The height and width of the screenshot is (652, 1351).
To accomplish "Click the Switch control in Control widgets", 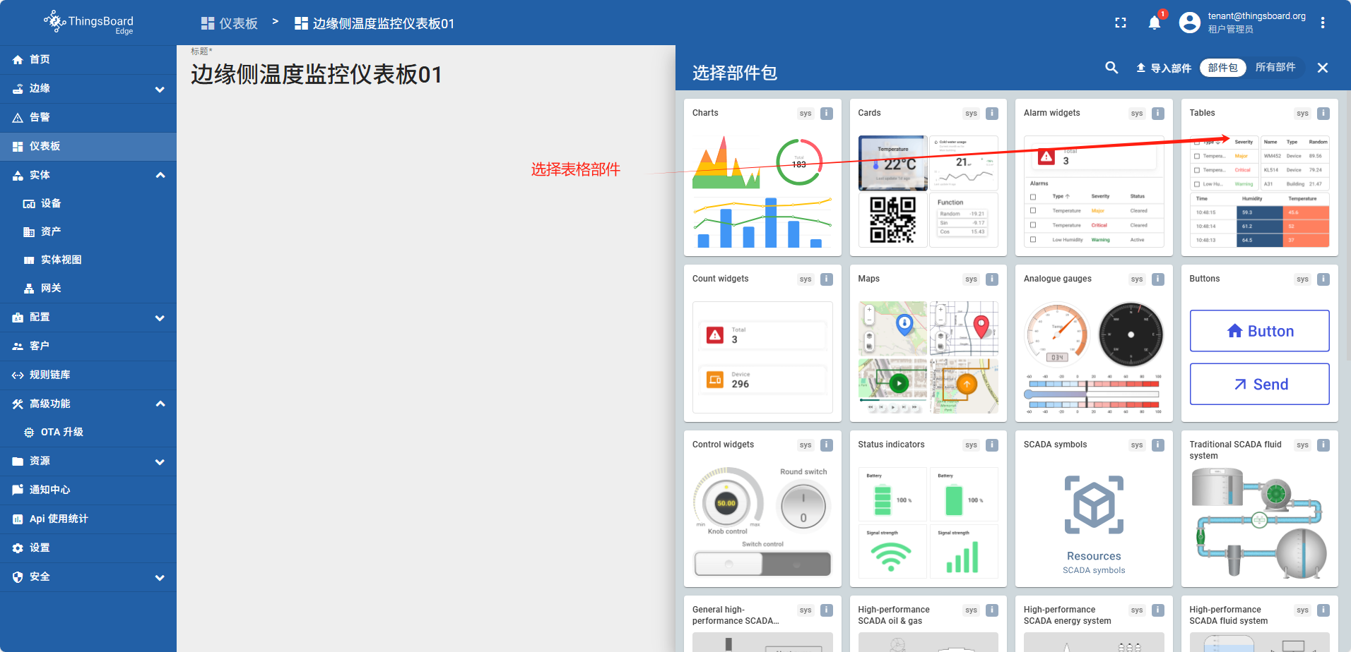I will 762,564.
